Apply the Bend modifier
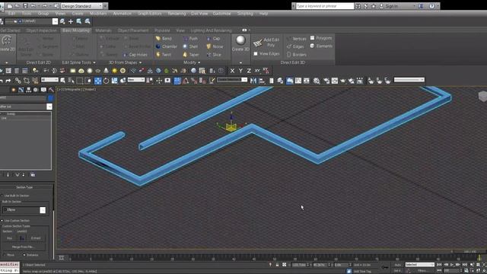 coord(164,39)
